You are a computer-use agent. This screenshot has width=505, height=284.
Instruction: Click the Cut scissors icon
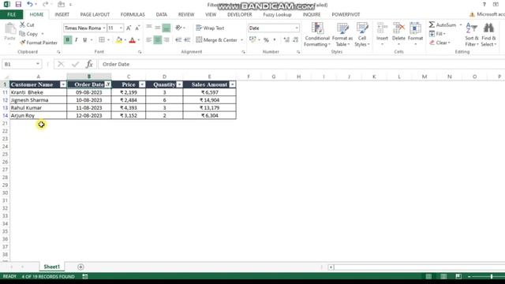coord(22,24)
